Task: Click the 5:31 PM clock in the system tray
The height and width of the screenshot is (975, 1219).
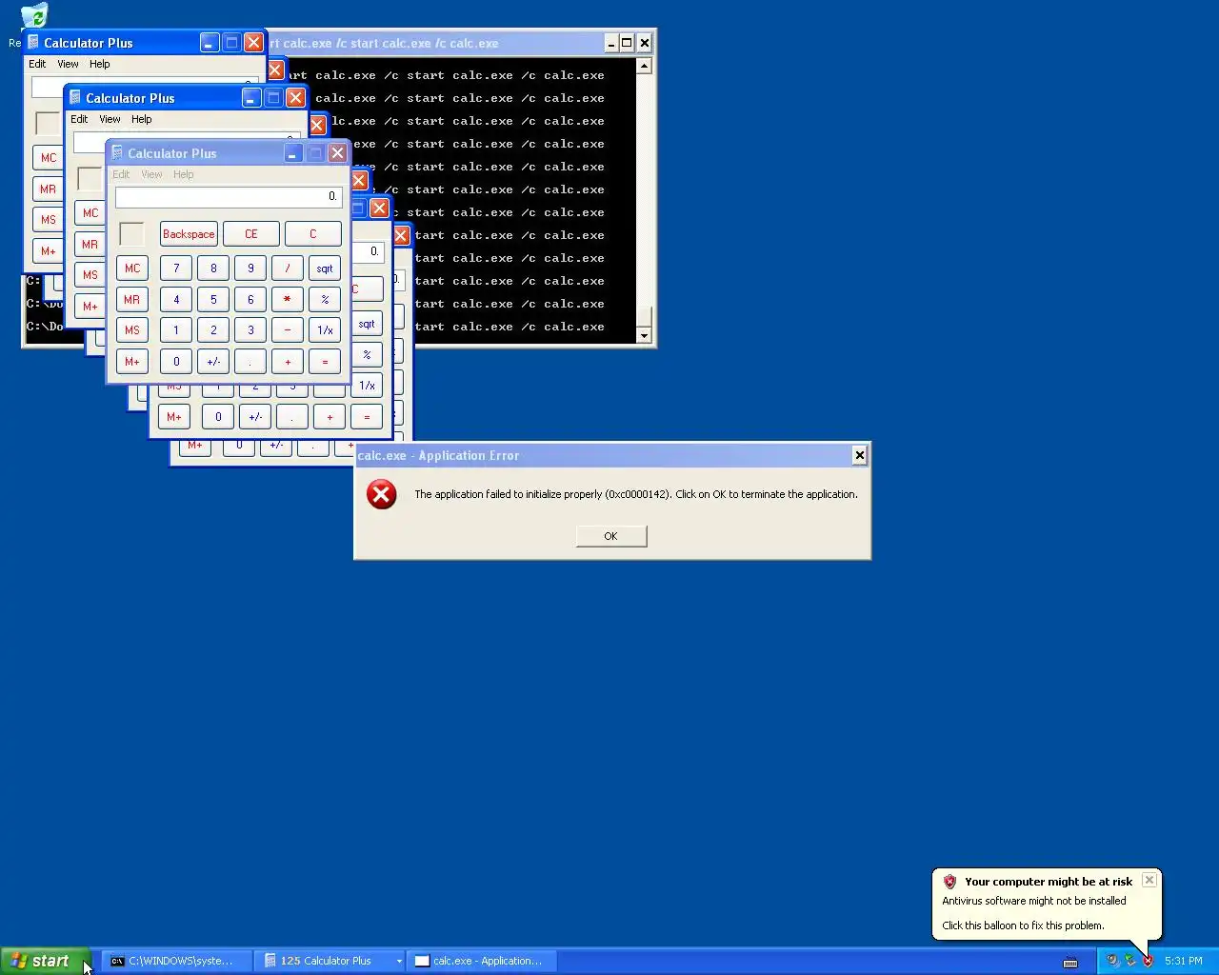Action: tap(1184, 961)
